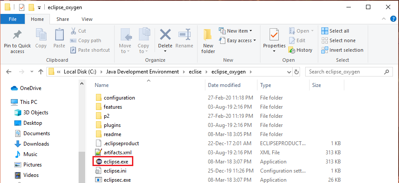
Task: Click Invert selection
Action: (x=342, y=50)
